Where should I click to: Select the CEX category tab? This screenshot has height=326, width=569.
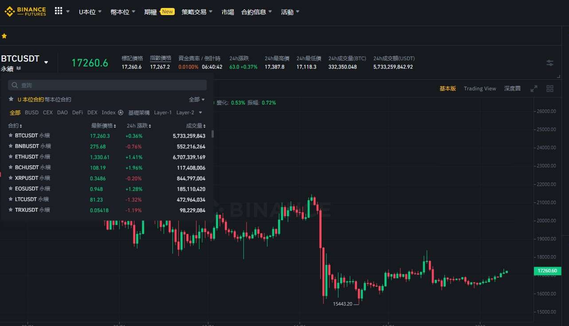pos(48,113)
